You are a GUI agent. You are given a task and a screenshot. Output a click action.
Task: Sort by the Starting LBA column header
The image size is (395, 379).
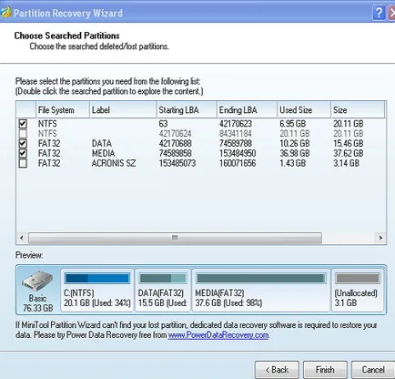click(x=187, y=110)
